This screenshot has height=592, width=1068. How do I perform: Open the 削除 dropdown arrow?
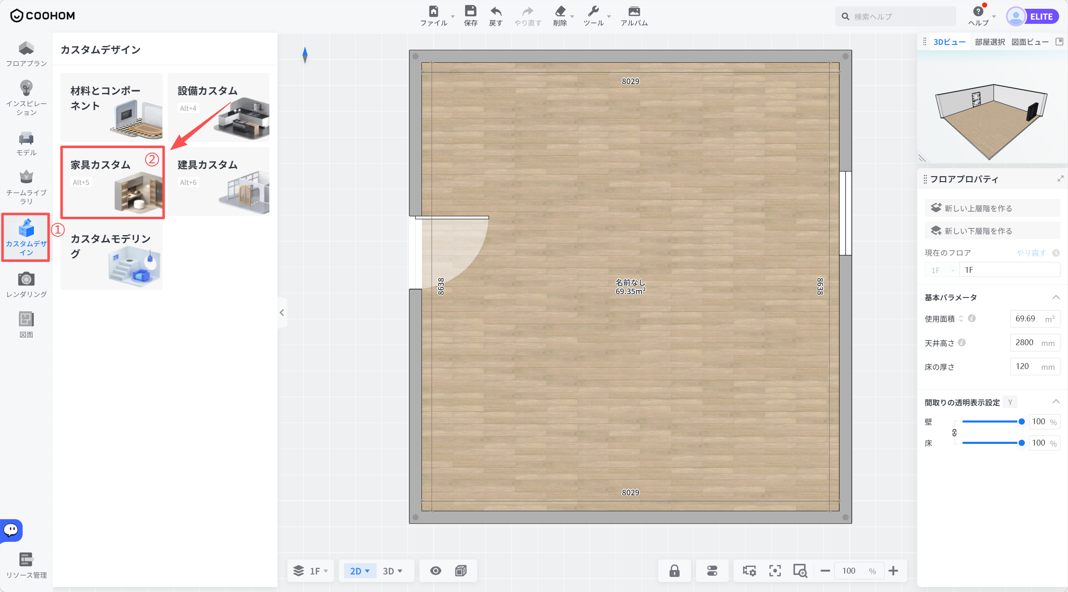pyautogui.click(x=572, y=16)
